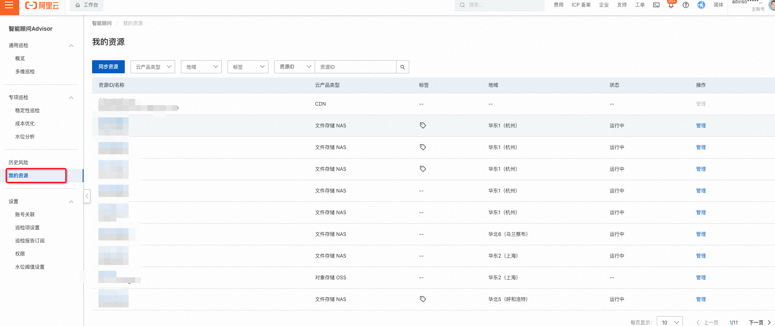Open the Cloud Shell terminal icon
The height and width of the screenshot is (326, 775).
pyautogui.click(x=656, y=5)
